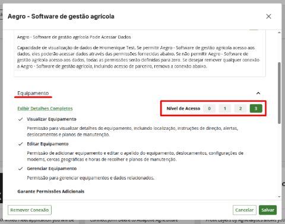This screenshot has height=224, width=285.
Task: Select the Gerenciar Equipamento label
Action: coord(52,168)
